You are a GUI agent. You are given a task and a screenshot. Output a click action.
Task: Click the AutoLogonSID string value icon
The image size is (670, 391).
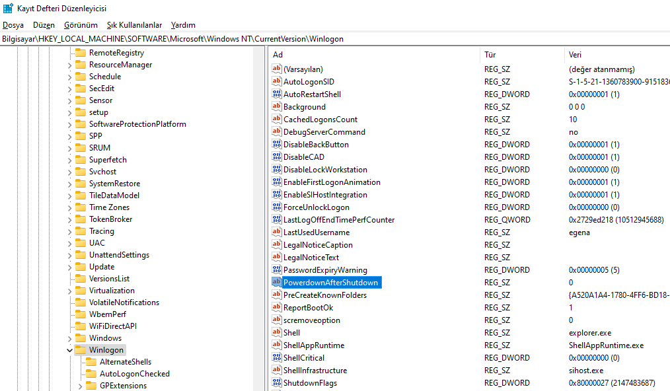click(276, 81)
